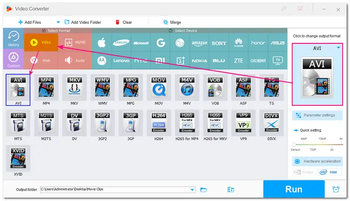
Task: Open the History tab
Action: [13, 38]
